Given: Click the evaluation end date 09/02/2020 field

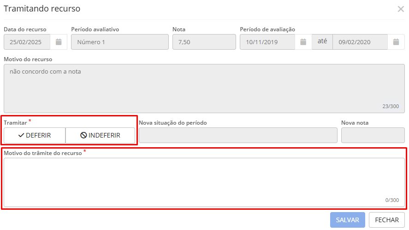Looking at the screenshot, I should point(360,42).
